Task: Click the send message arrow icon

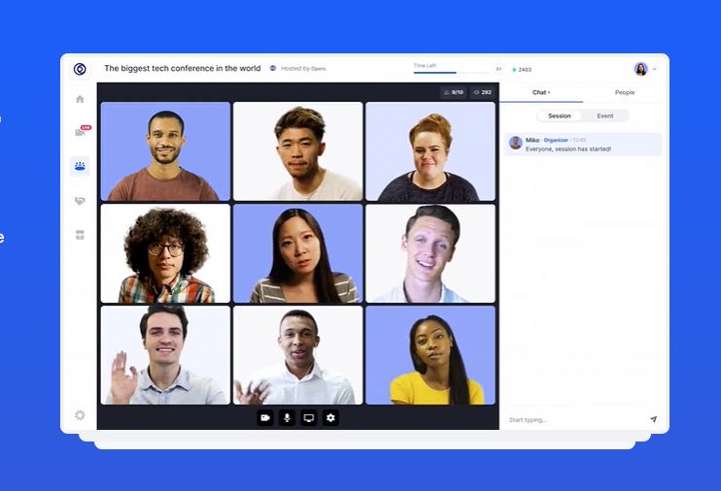Action: click(x=653, y=419)
